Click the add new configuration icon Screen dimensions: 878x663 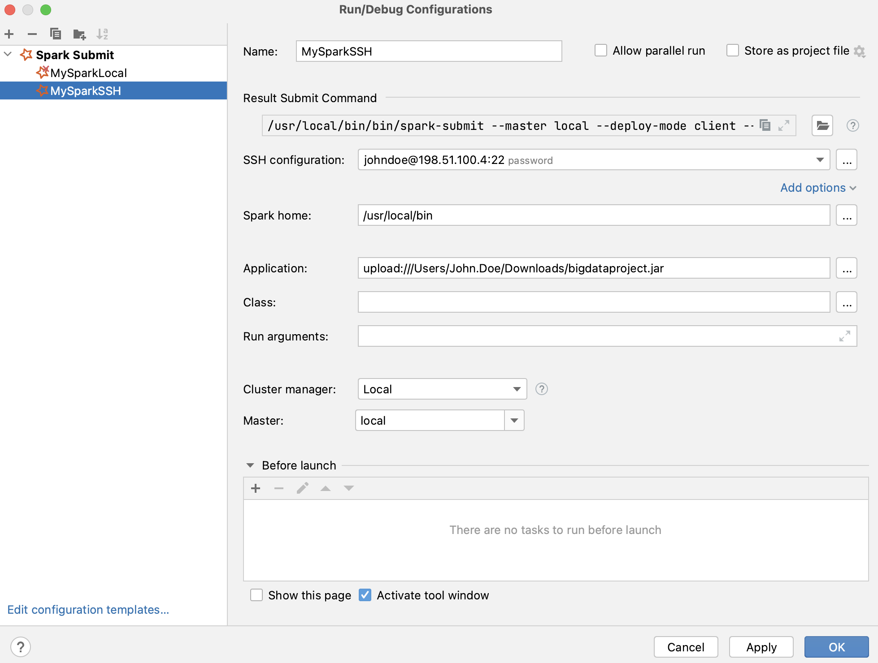[10, 33]
